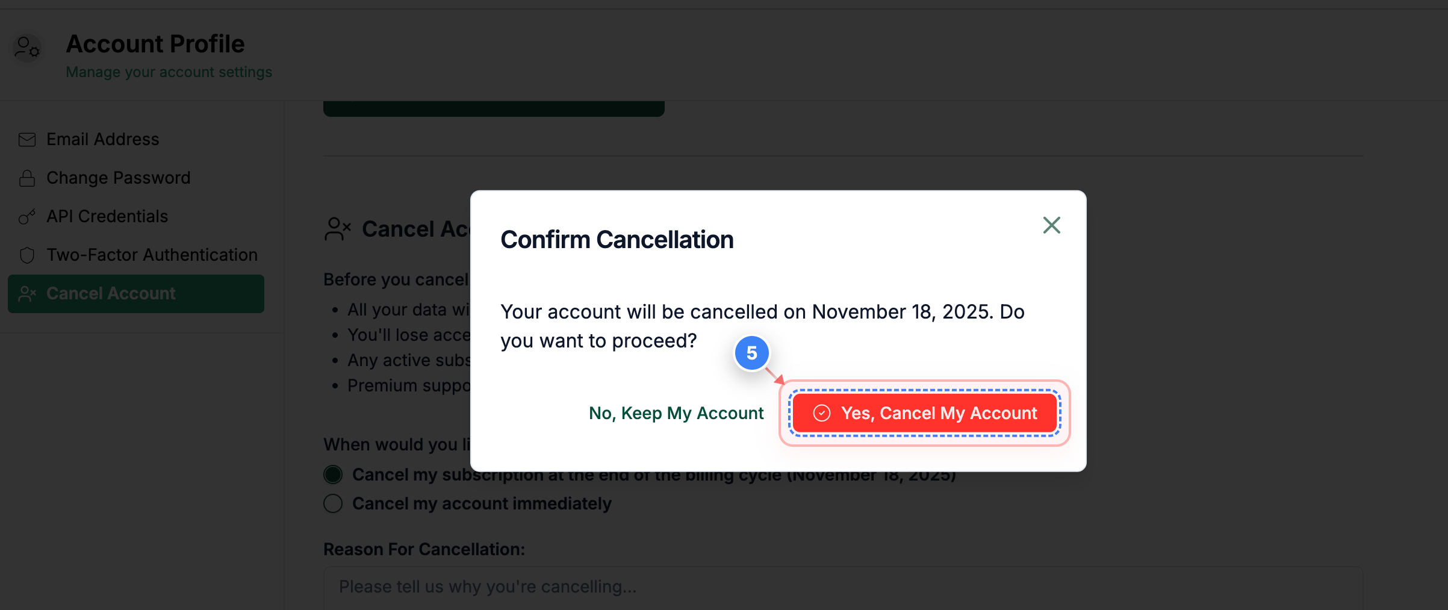Navigate to the API Credentials section

(107, 216)
